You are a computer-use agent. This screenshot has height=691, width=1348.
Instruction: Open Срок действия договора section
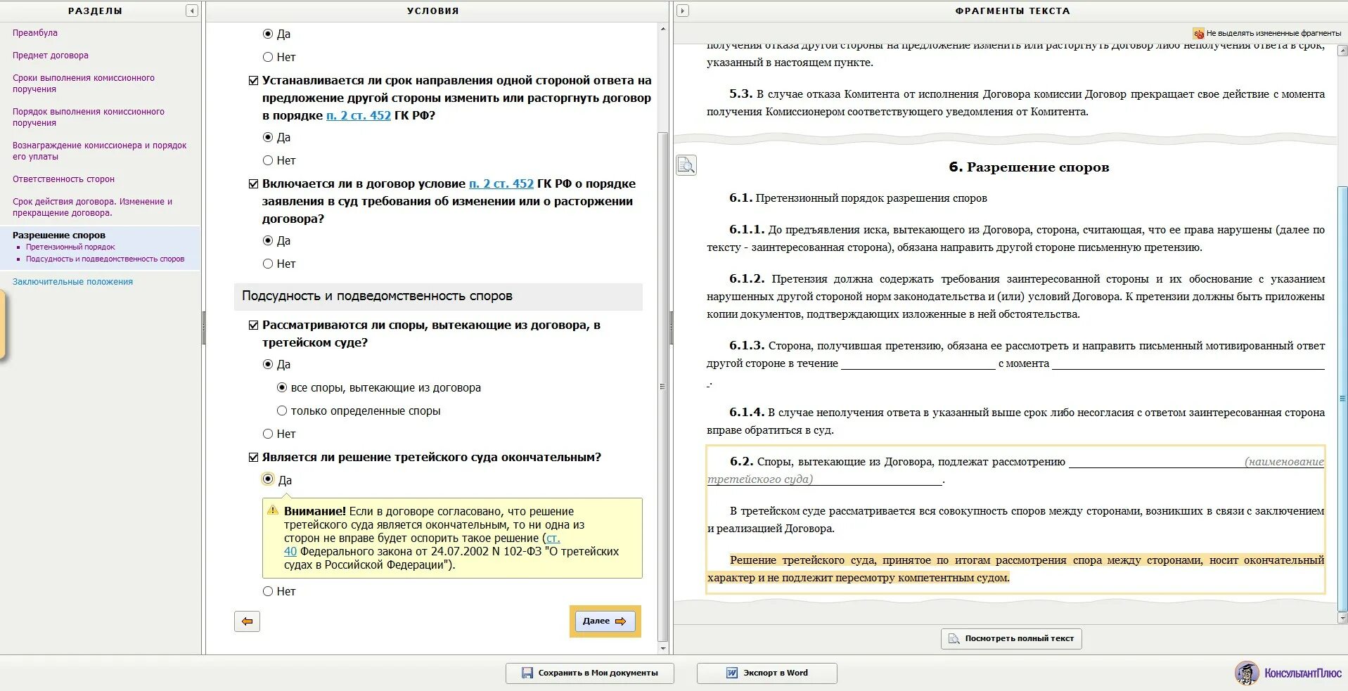click(x=92, y=207)
